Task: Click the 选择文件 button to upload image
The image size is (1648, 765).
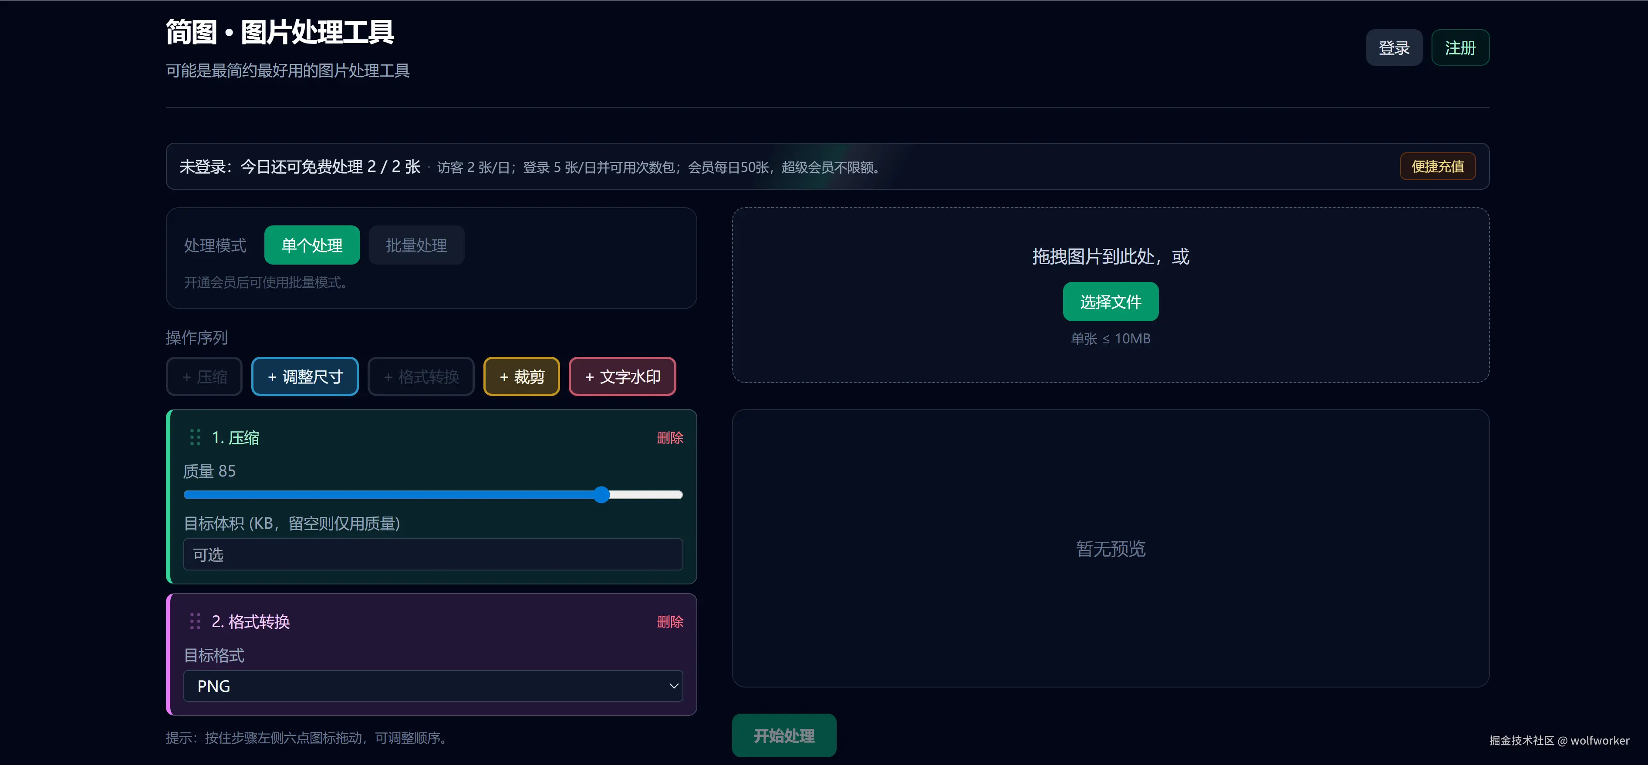Action: tap(1111, 301)
